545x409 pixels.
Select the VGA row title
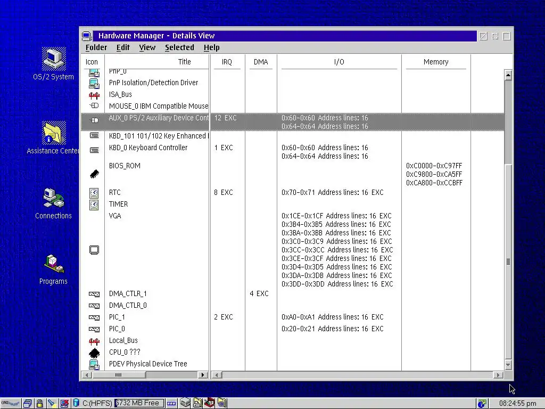point(115,216)
